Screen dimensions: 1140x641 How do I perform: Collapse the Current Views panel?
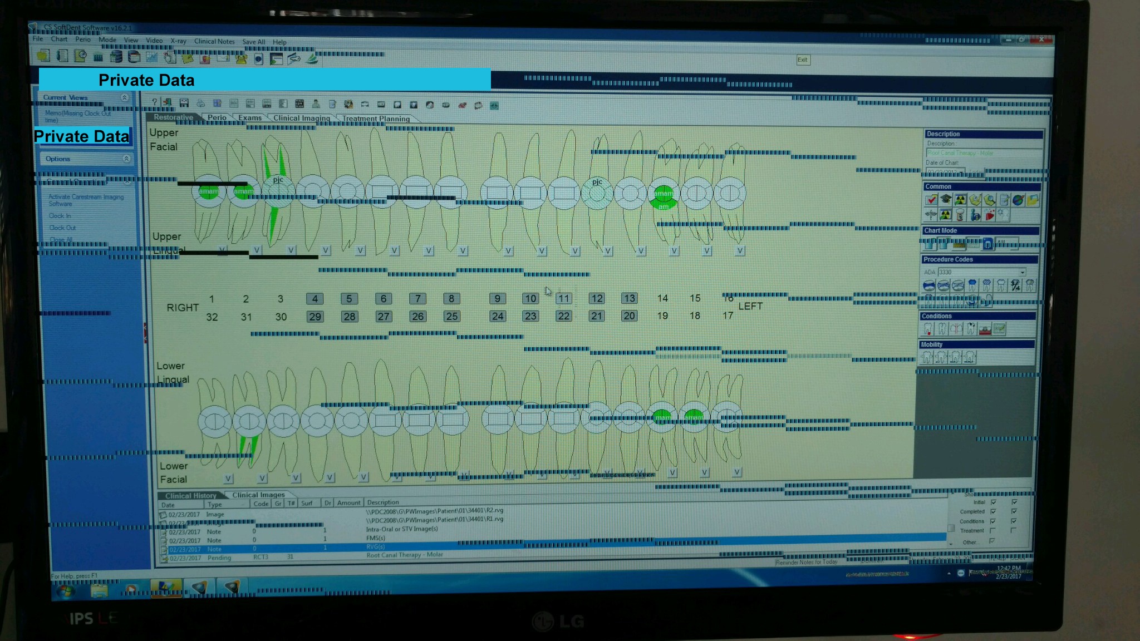coord(125,97)
